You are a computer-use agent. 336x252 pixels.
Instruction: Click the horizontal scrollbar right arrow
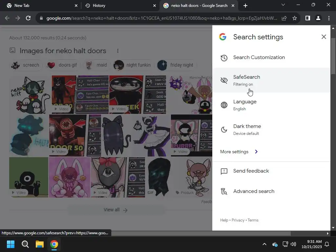point(327,233)
